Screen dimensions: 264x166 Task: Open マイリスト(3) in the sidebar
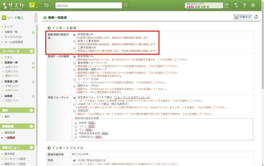13,37
